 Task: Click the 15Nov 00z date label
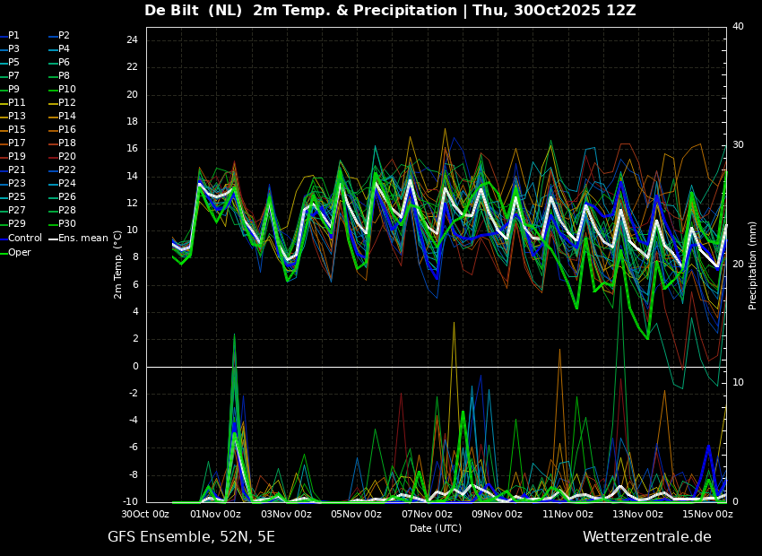(707, 514)
